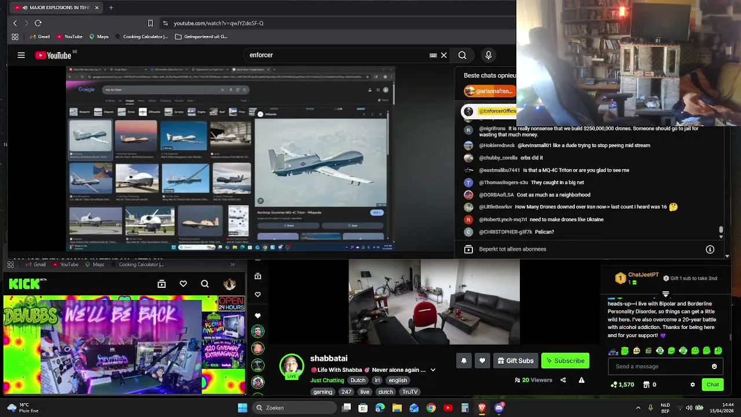Image resolution: width=741 pixels, height=417 pixels.
Task: Click the YouTube address bar URL
Action: click(x=219, y=23)
